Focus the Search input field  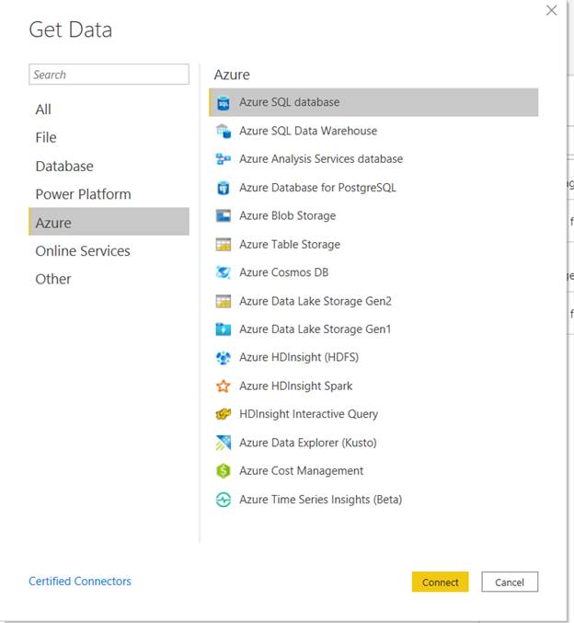[109, 75]
